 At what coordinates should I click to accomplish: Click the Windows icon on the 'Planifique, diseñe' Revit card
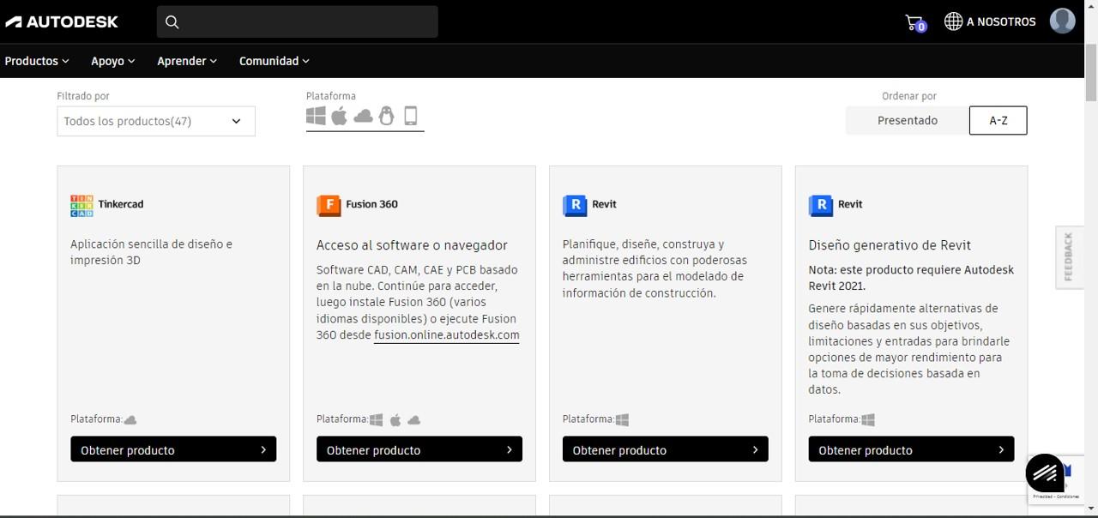[622, 420]
